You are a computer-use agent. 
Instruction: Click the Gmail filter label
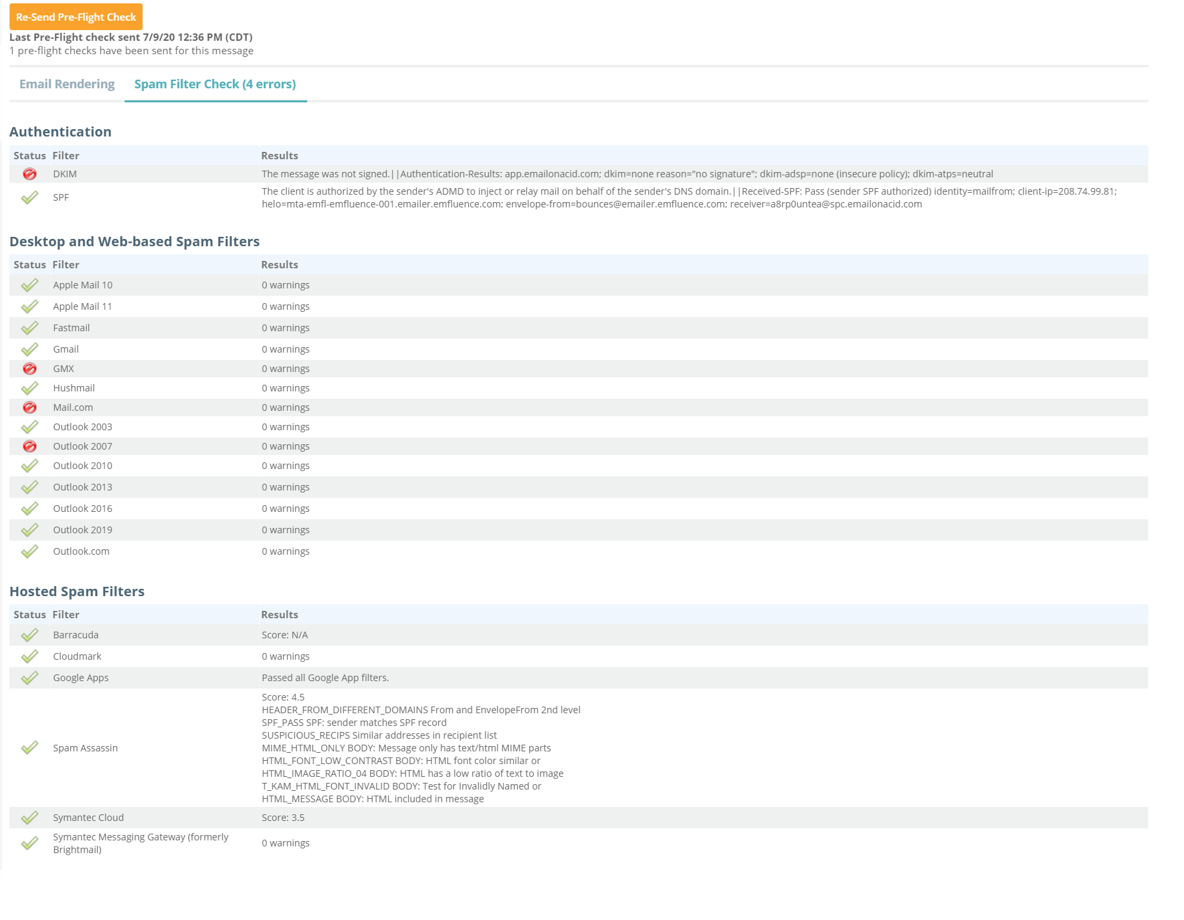66,349
